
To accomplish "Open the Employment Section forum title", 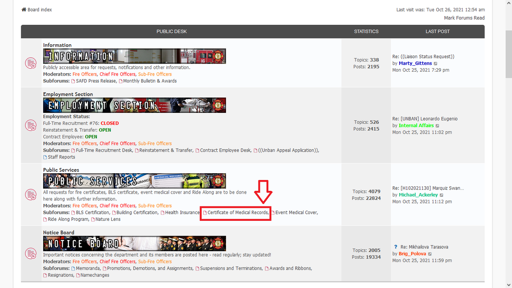I will coord(68,94).
